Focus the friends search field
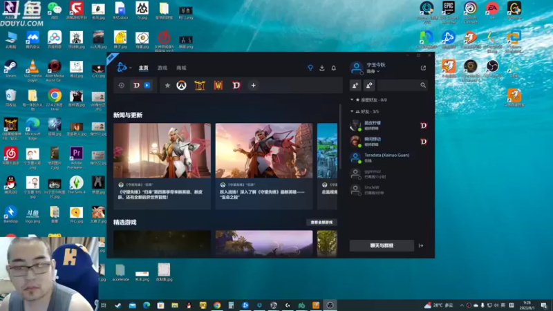Viewport: 553px width, 311px height. pos(402,85)
